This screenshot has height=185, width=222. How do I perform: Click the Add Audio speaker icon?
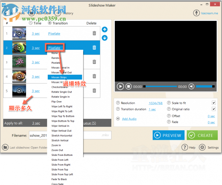pyautogui.click(x=118, y=119)
